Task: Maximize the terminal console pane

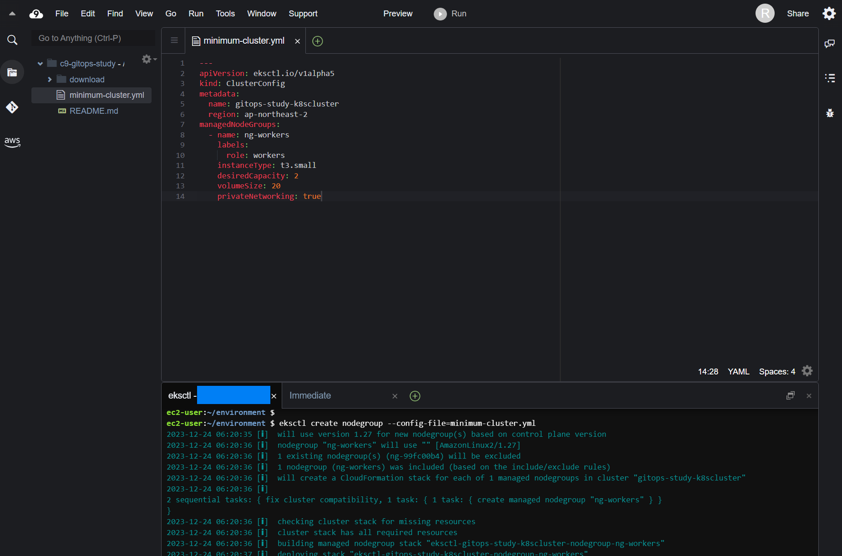Action: (790, 396)
